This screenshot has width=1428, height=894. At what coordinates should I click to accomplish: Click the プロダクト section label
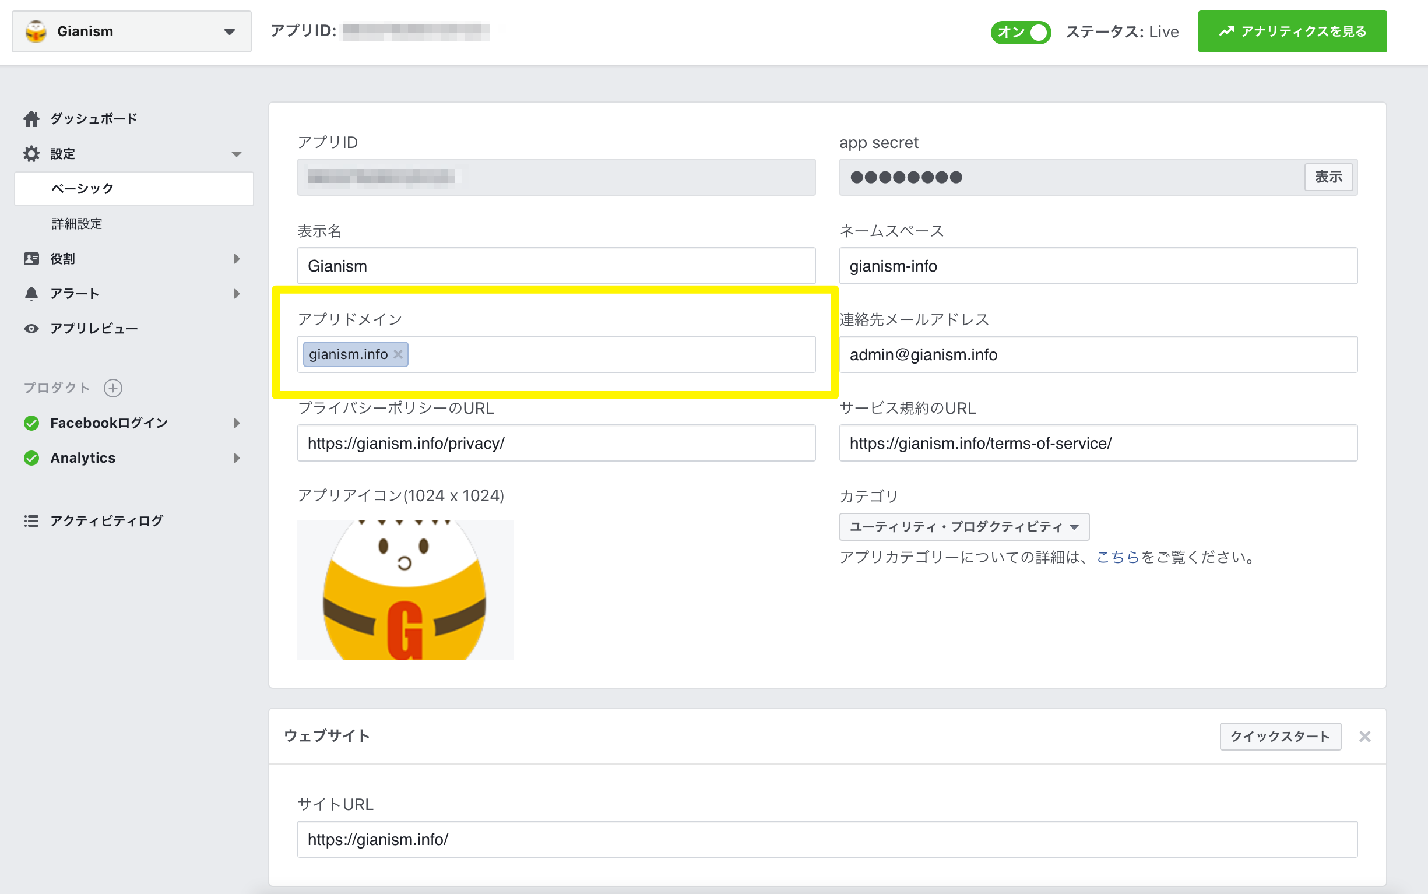(57, 388)
